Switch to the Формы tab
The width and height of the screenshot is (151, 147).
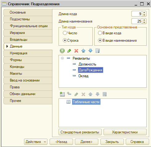[28, 60]
